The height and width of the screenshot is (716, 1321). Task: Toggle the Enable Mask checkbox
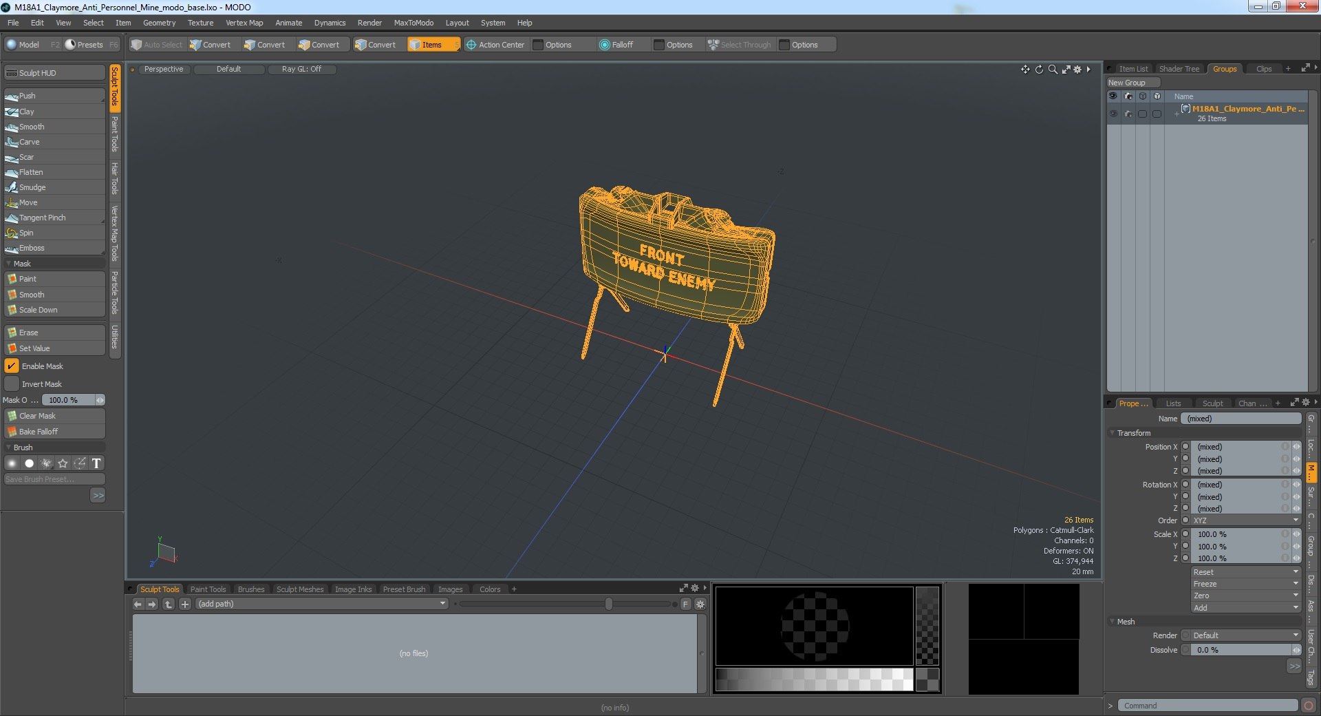click(12, 366)
